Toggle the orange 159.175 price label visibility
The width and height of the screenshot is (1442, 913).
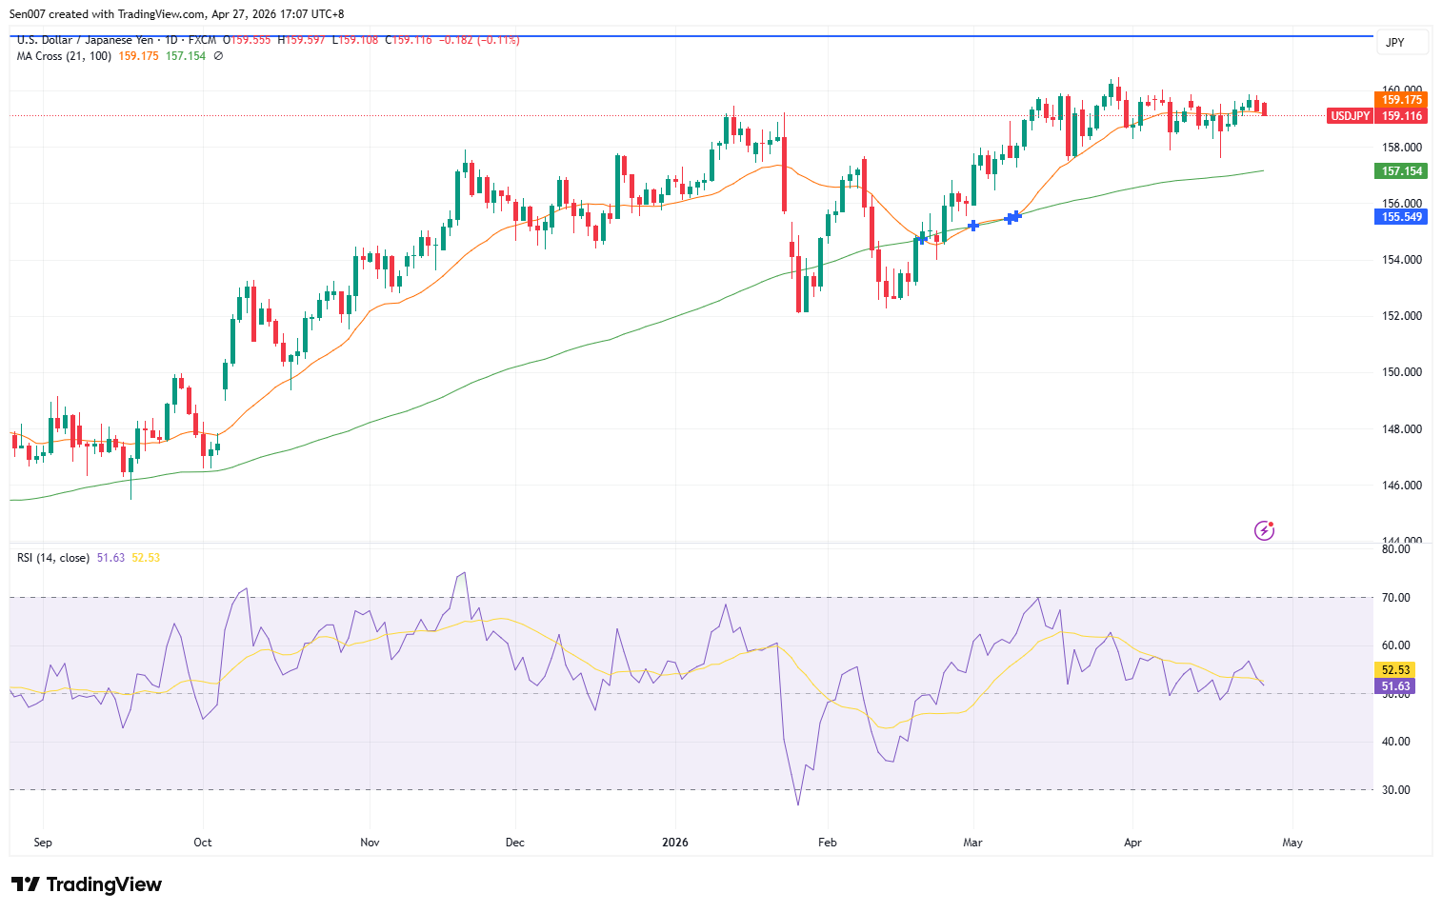click(x=1400, y=99)
